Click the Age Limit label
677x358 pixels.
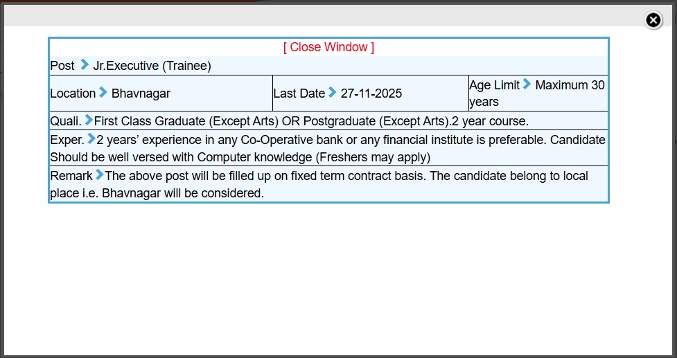(x=494, y=85)
